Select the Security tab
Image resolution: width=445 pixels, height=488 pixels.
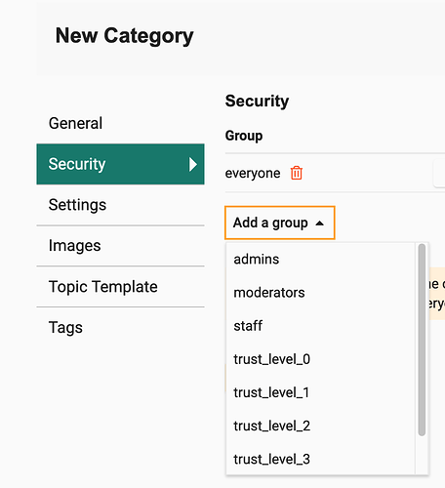pyautogui.click(x=120, y=164)
